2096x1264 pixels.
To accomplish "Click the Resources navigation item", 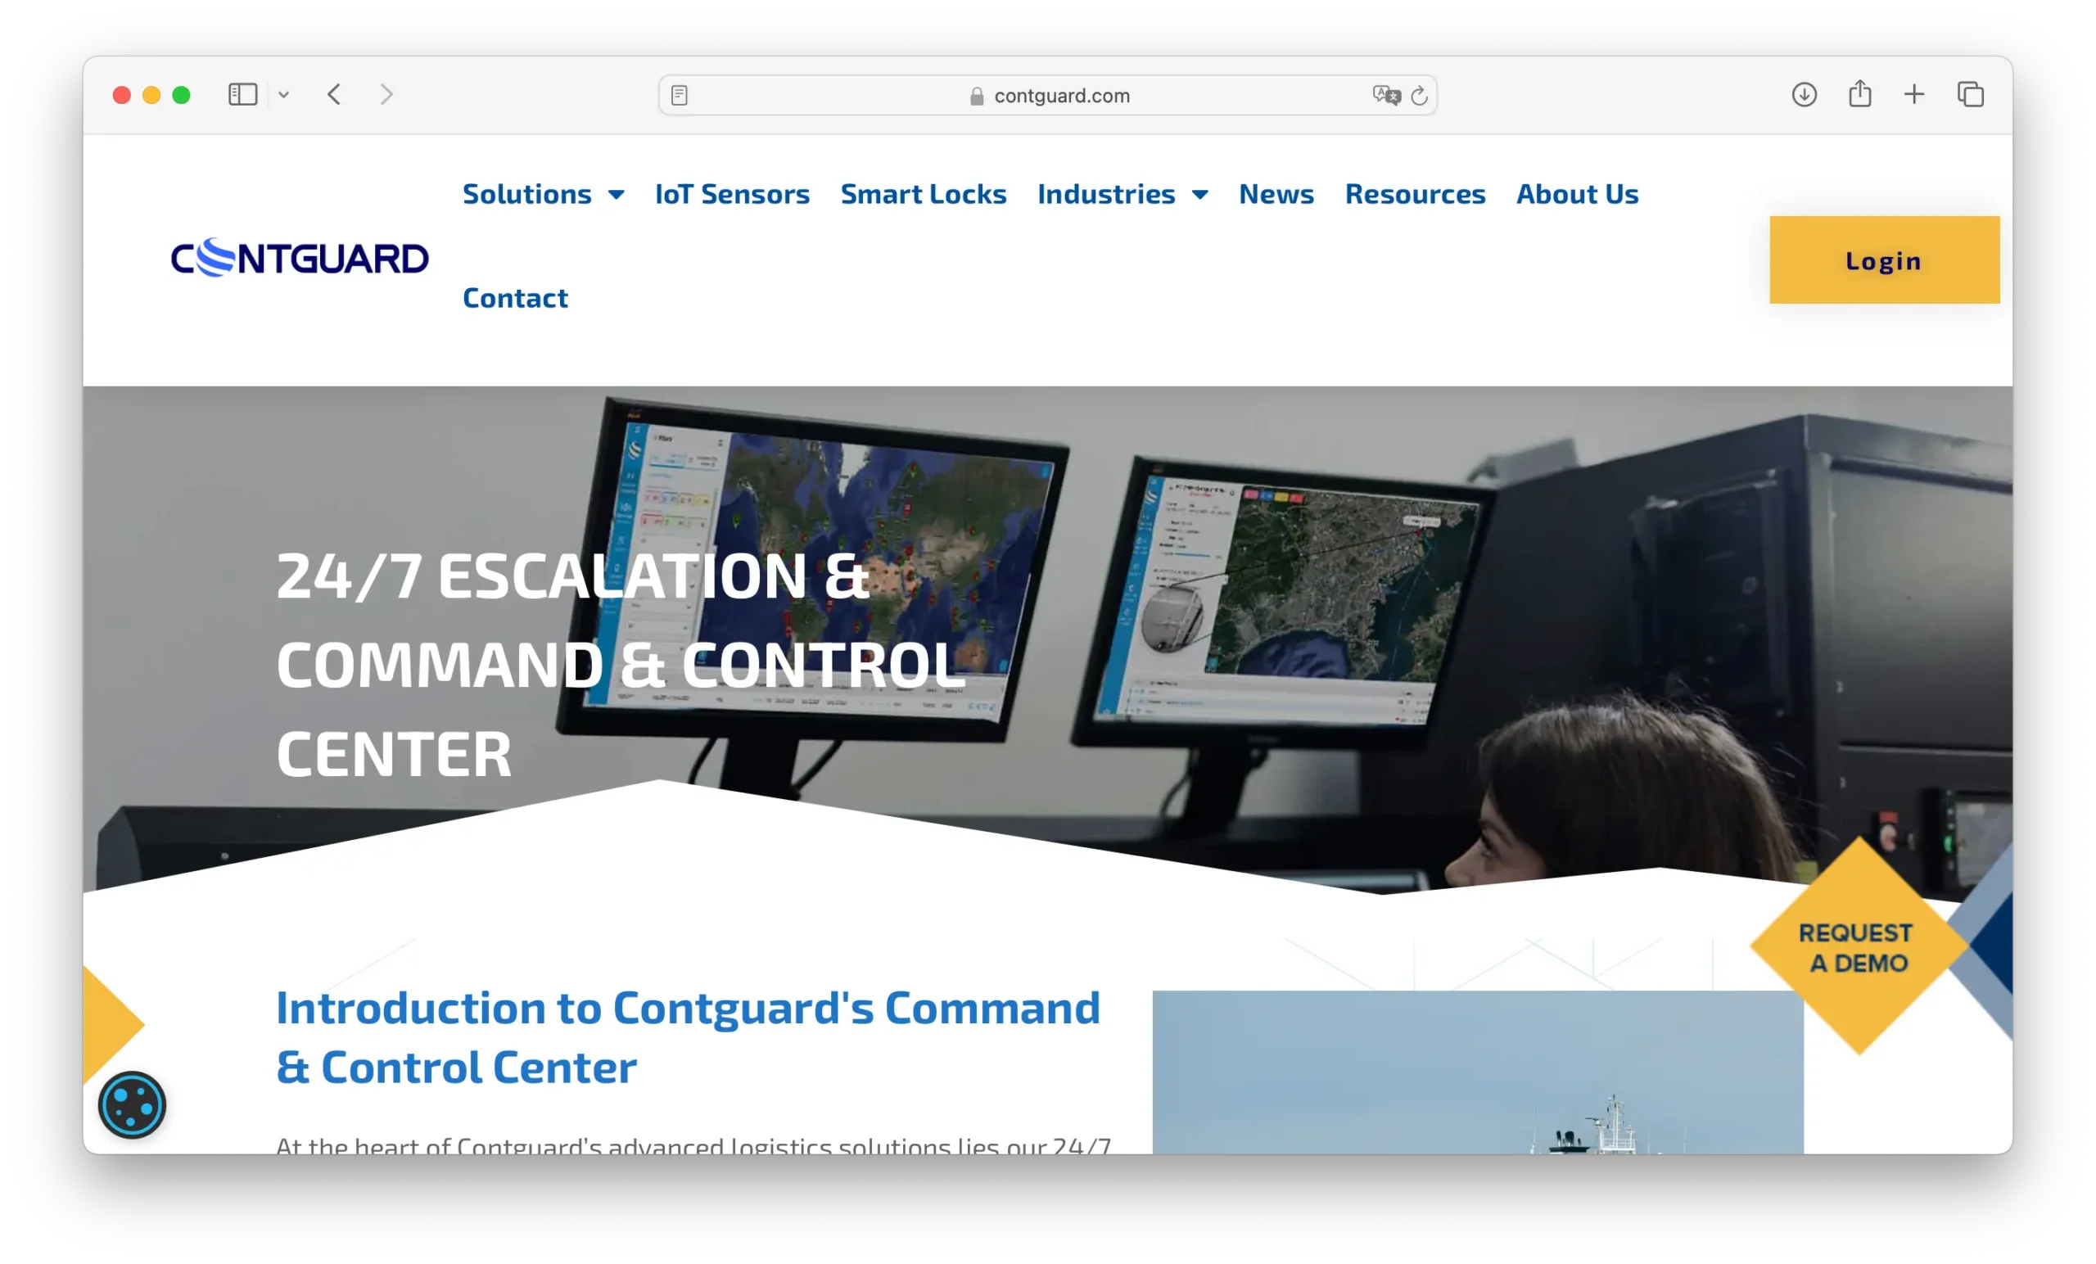I will click(x=1415, y=192).
